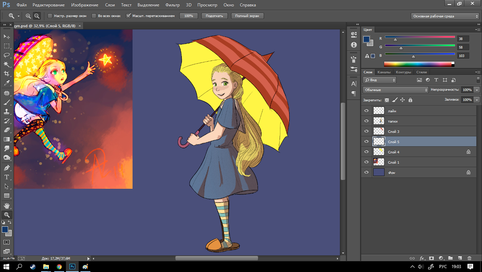Choose the Zoom In mode in options bar
Screen dimensions: 482x272
pos(28,16)
